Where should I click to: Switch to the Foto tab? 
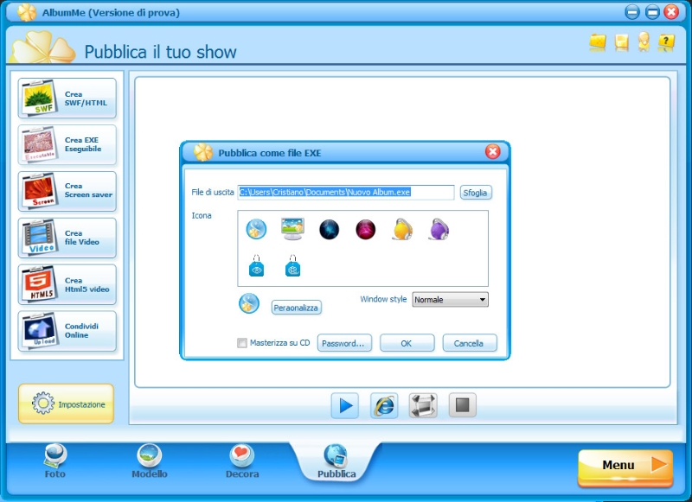(55, 461)
